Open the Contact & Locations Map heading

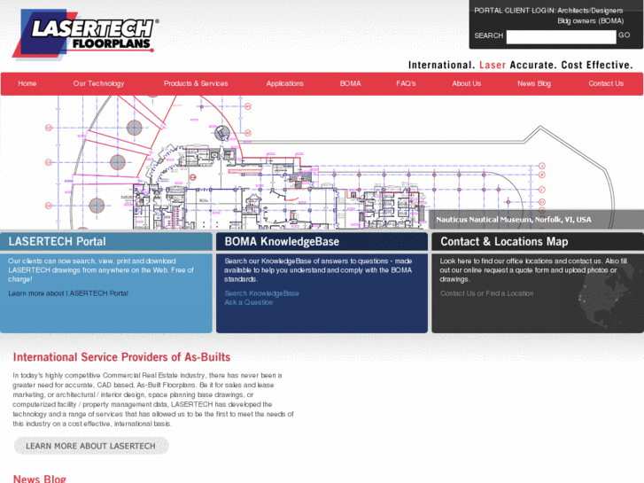[504, 241]
